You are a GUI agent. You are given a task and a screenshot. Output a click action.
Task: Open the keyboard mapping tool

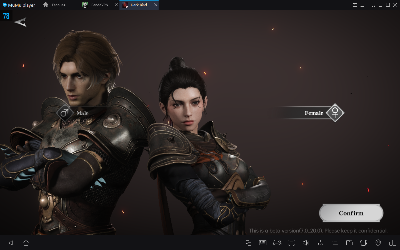click(x=262, y=243)
